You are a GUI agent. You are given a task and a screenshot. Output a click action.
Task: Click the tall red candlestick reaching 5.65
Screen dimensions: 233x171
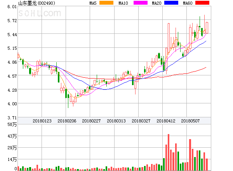coord(169,38)
